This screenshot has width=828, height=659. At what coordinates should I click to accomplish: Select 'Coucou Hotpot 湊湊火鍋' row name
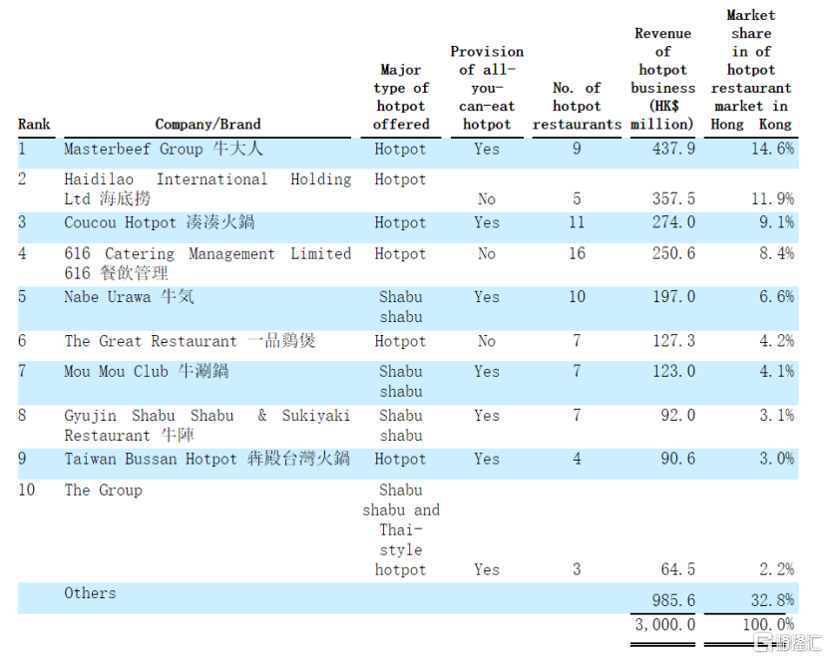coord(160,222)
